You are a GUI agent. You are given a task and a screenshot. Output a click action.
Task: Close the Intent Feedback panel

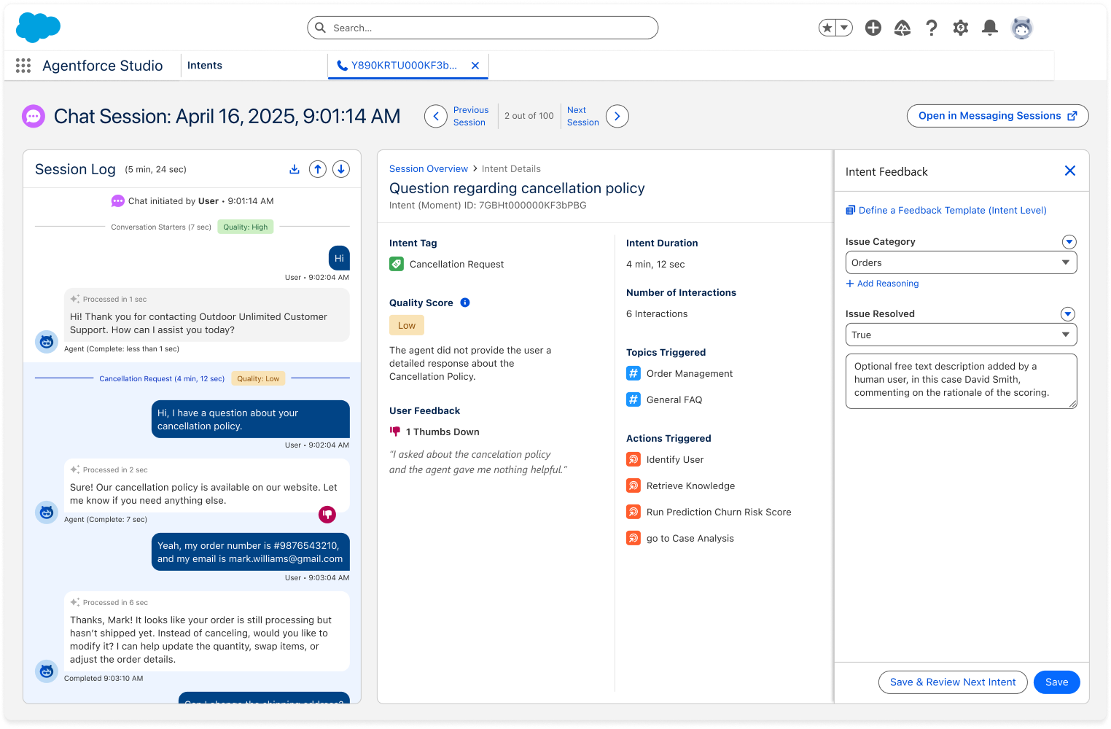click(x=1070, y=171)
